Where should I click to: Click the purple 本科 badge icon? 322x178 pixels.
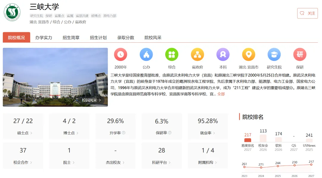(223, 54)
